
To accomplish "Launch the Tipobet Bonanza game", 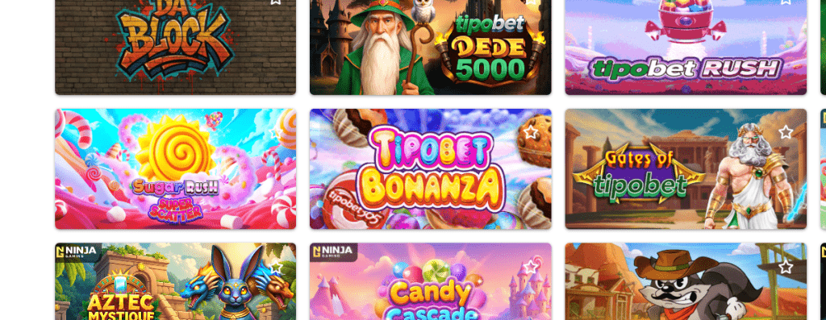I will pos(431,169).
